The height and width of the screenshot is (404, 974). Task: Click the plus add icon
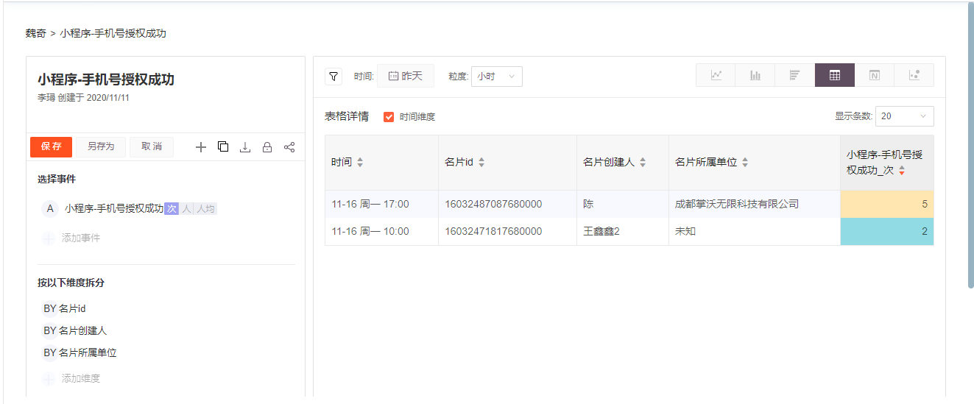[x=201, y=147]
